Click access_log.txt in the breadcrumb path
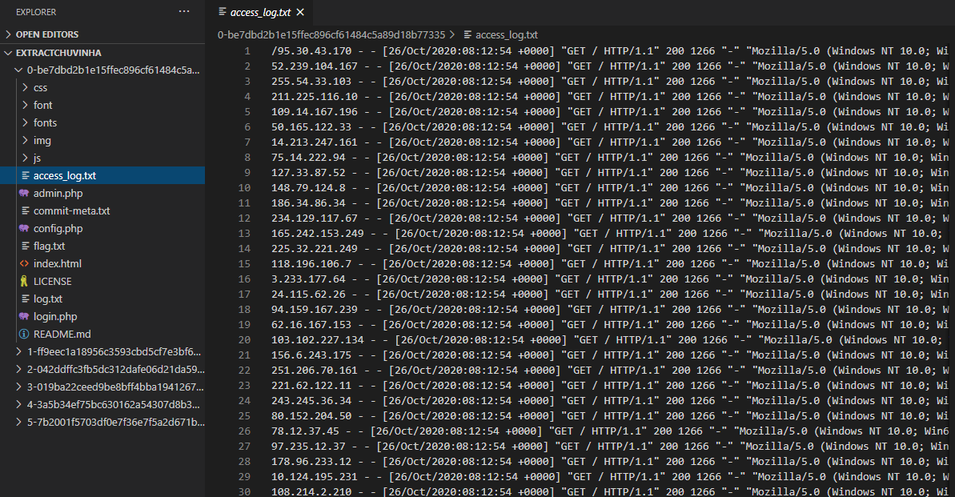Image resolution: width=955 pixels, height=497 pixels. coord(506,34)
